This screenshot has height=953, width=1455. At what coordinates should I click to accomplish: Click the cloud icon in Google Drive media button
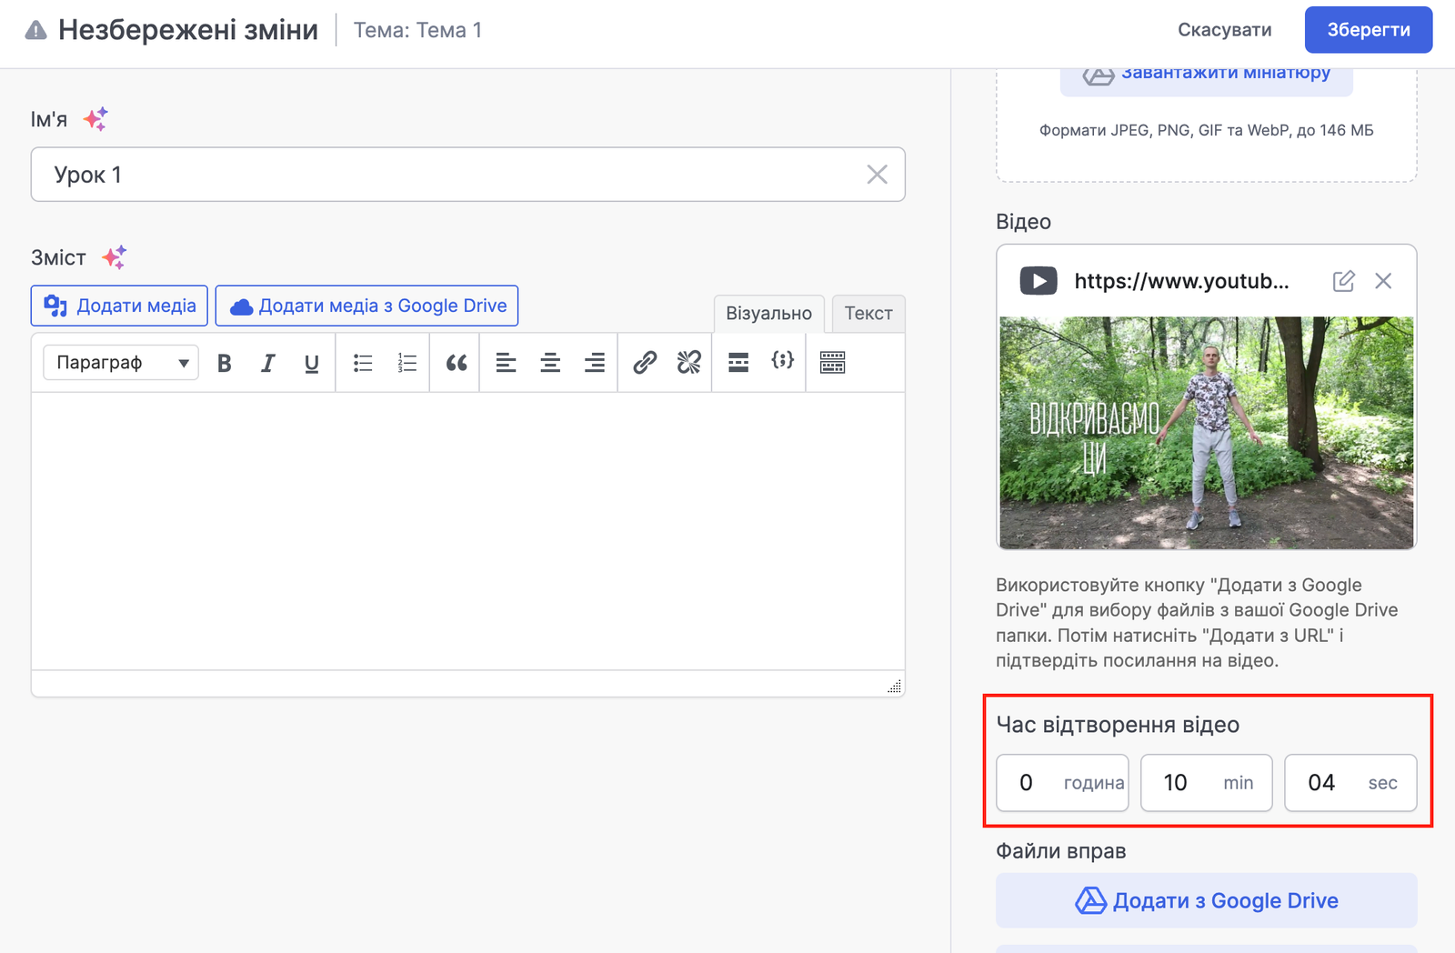(241, 307)
